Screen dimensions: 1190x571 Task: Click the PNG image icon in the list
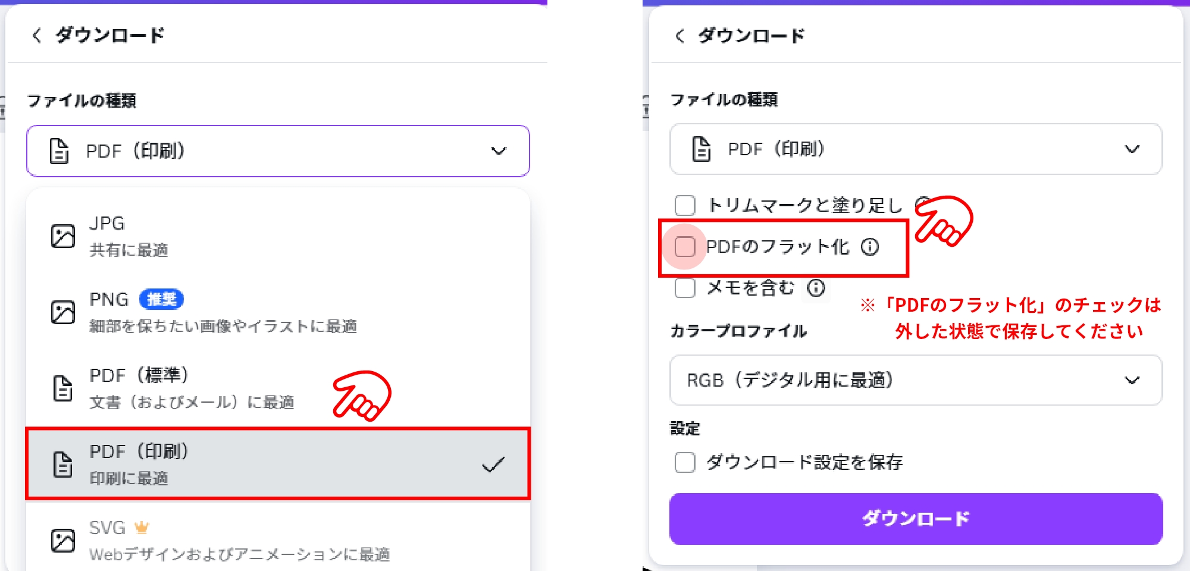tap(62, 312)
